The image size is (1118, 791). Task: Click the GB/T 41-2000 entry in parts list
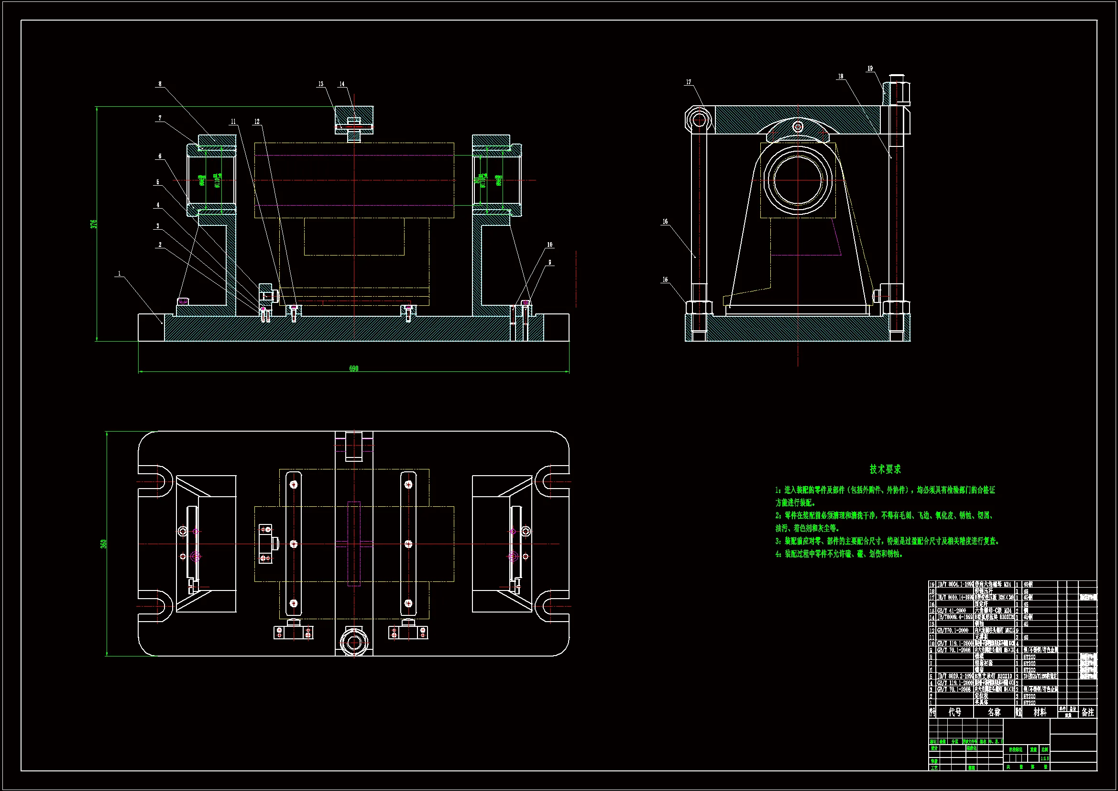click(x=952, y=611)
